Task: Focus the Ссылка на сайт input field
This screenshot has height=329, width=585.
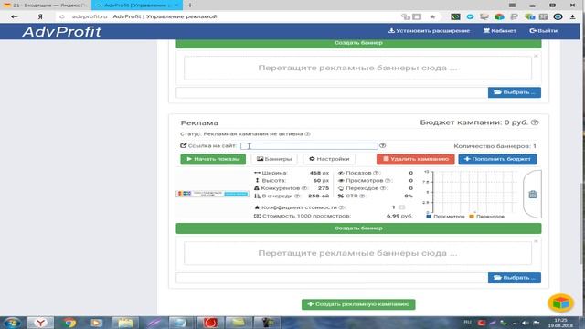Action: click(309, 146)
